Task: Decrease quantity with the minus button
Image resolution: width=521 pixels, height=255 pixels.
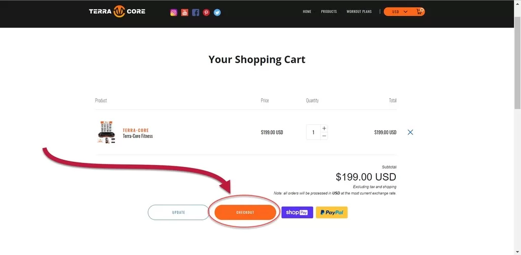Action: coord(325,136)
